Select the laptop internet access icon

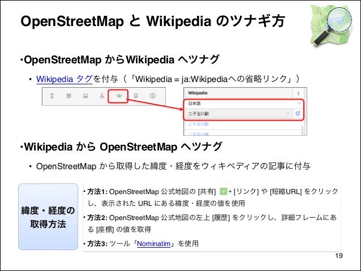pos(85,96)
